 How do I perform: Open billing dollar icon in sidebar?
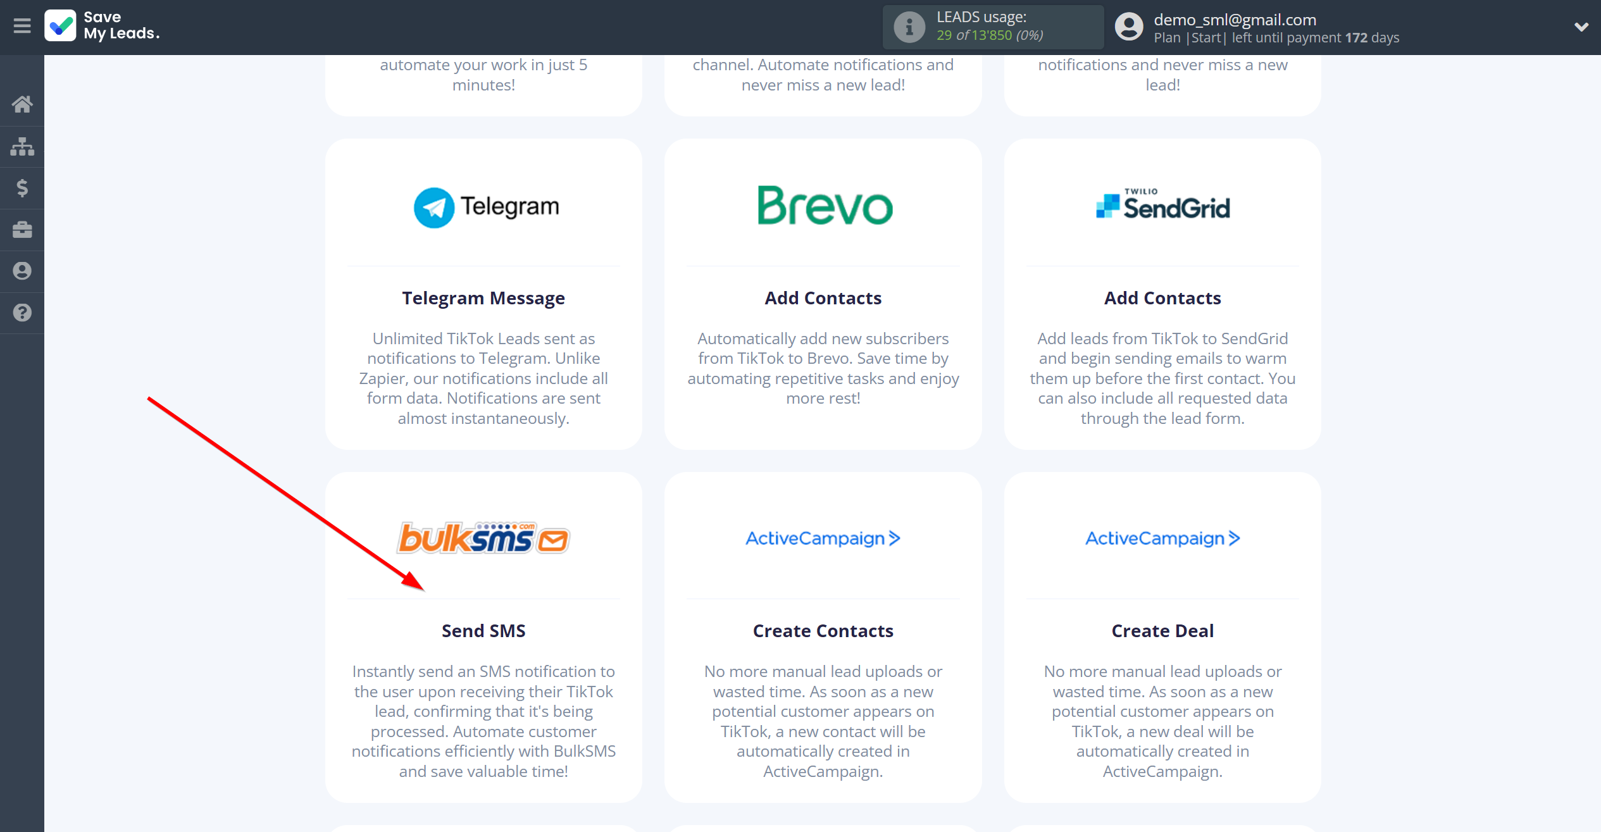point(22,188)
